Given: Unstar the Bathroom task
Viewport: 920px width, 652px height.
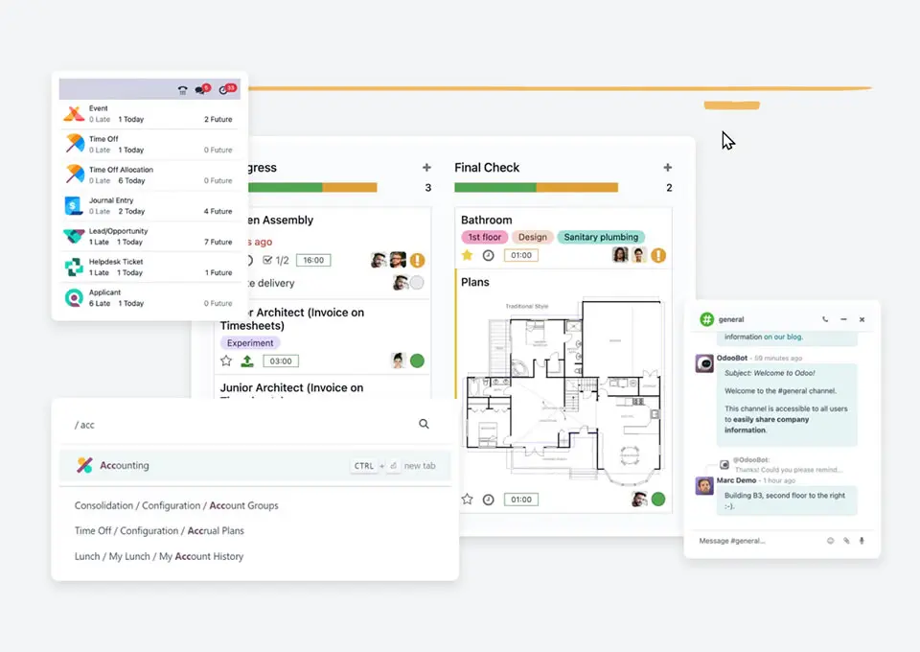Looking at the screenshot, I should [468, 256].
